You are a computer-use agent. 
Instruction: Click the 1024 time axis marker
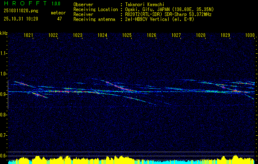(x=103, y=35)
